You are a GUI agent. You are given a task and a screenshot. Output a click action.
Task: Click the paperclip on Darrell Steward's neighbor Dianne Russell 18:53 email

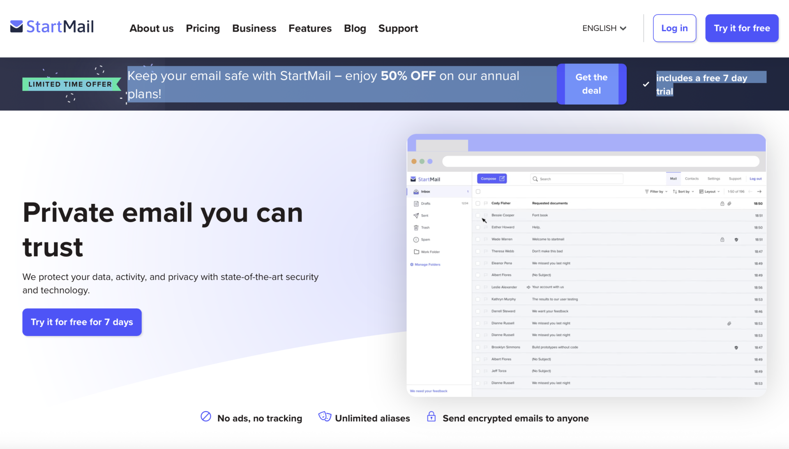(729, 324)
